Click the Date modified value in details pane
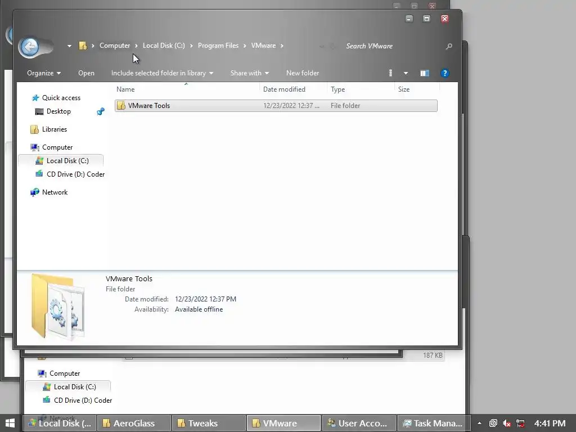The width and height of the screenshot is (576, 432). [x=205, y=299]
